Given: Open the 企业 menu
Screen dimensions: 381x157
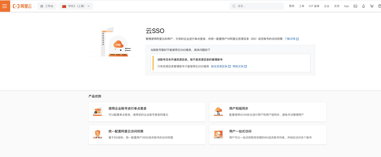Looking at the screenshot, I should pyautogui.click(x=327, y=6).
